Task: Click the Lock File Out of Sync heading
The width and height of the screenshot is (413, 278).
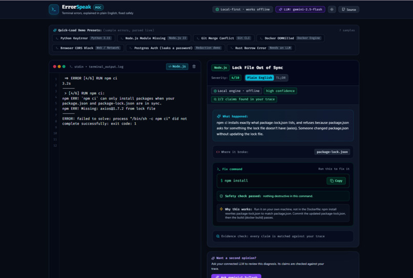Action: (257, 67)
